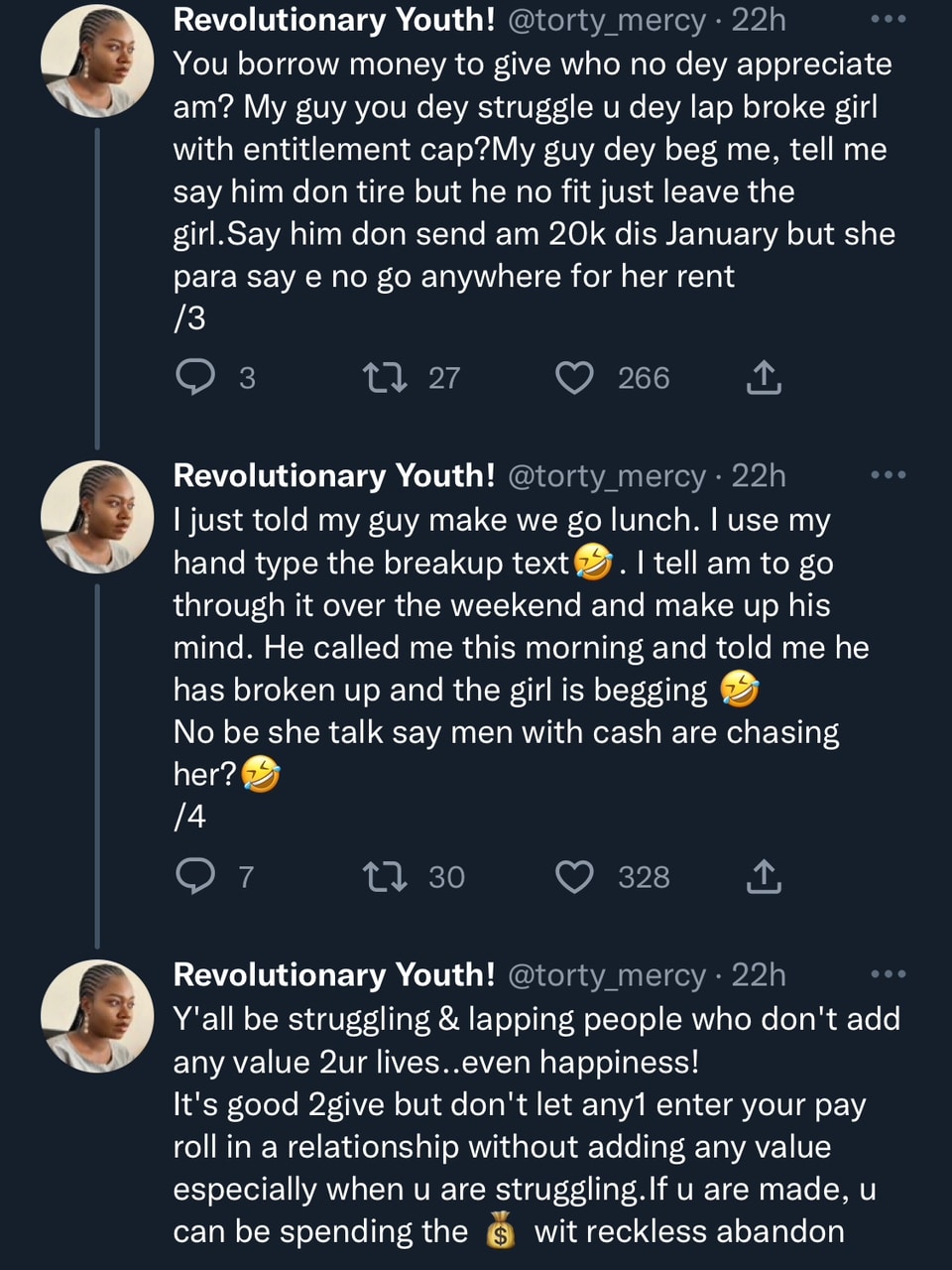The image size is (952, 1270).
Task: Like the tweet with 328 likes
Action: [574, 877]
